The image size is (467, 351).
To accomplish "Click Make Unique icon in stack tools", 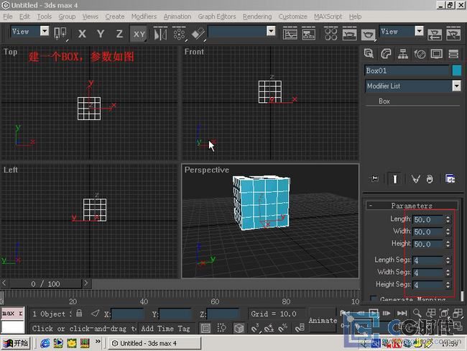I will (416, 179).
